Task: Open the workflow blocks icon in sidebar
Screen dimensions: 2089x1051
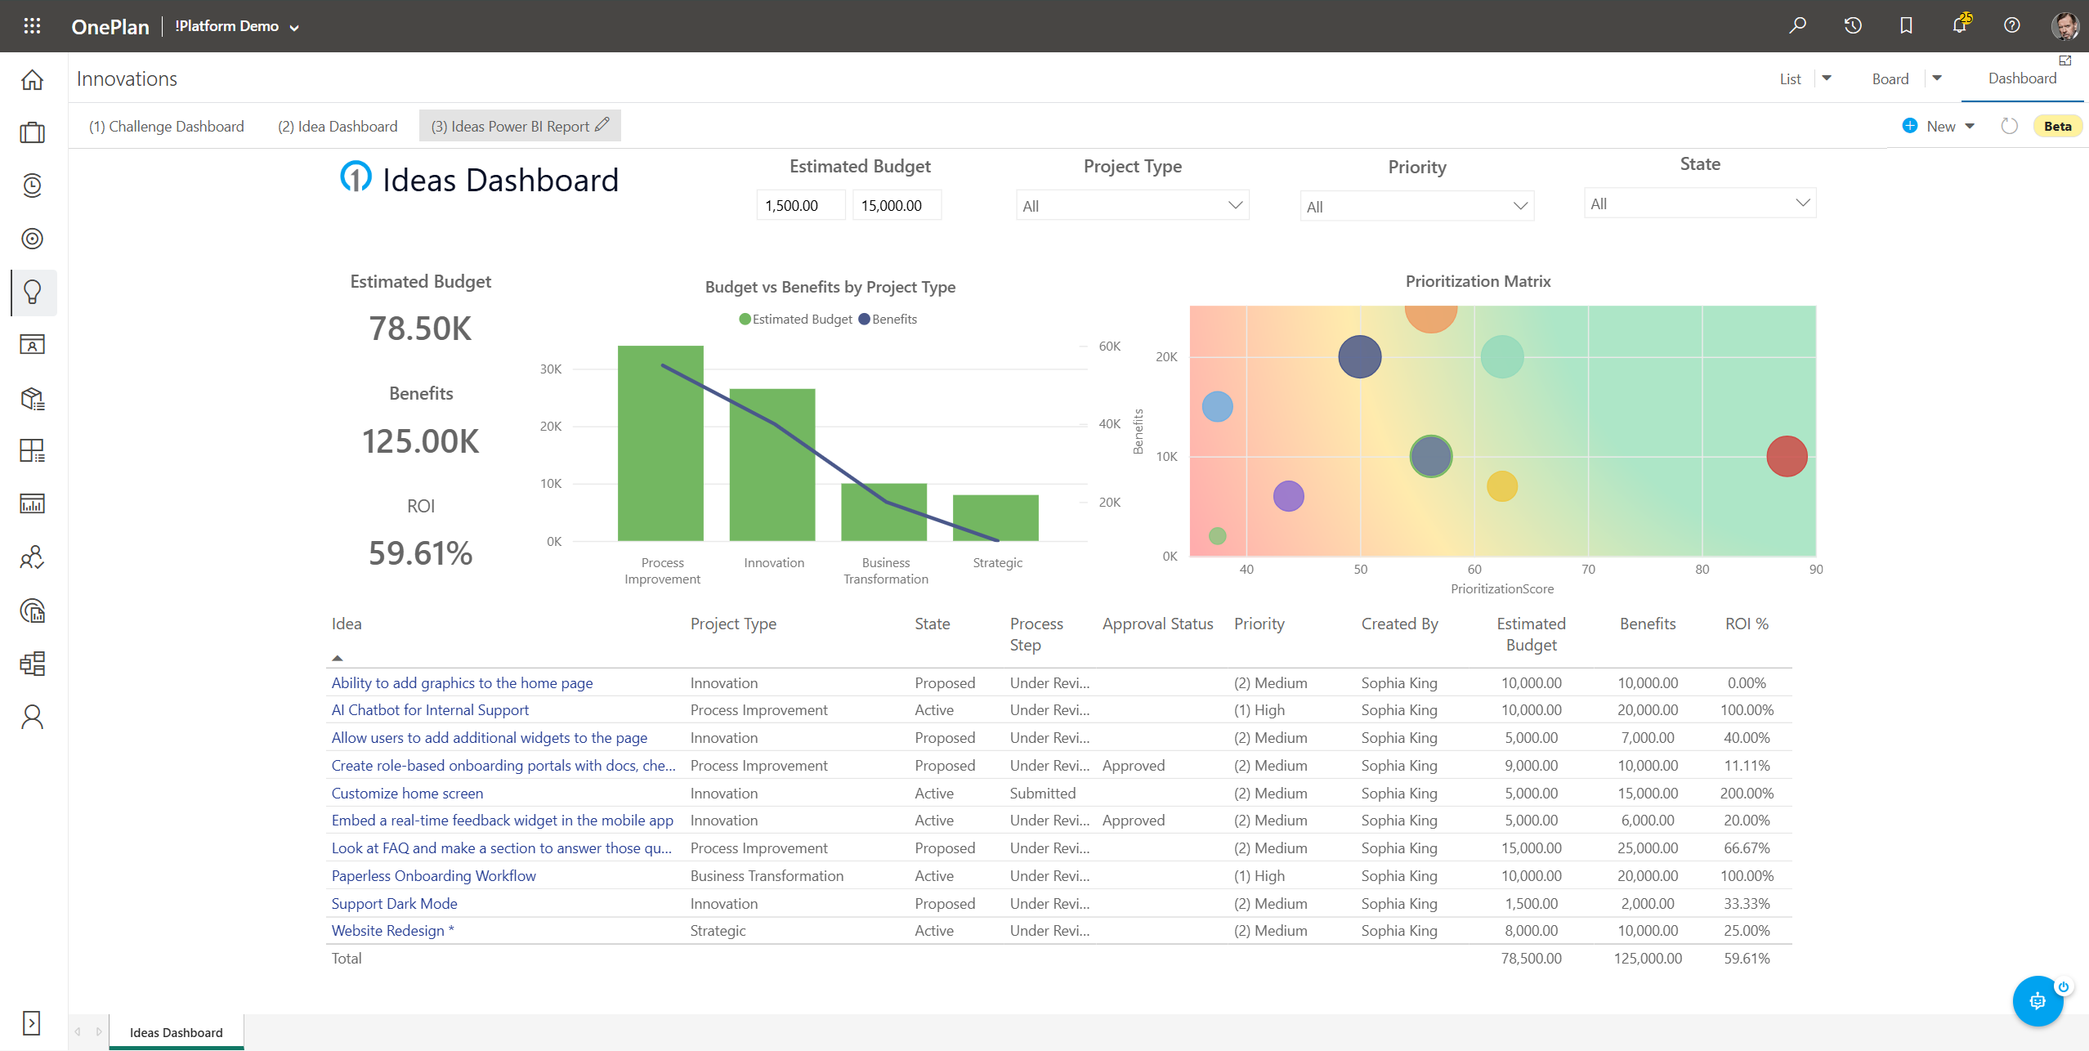Action: (33, 664)
